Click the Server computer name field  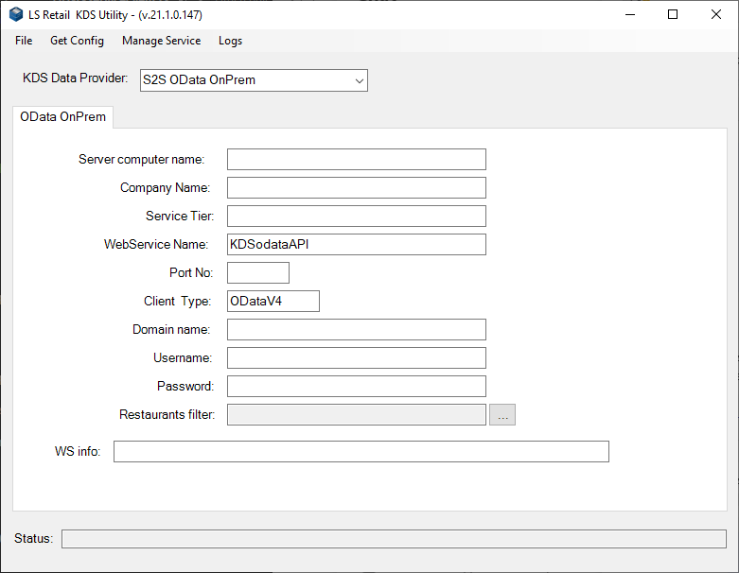click(x=356, y=159)
